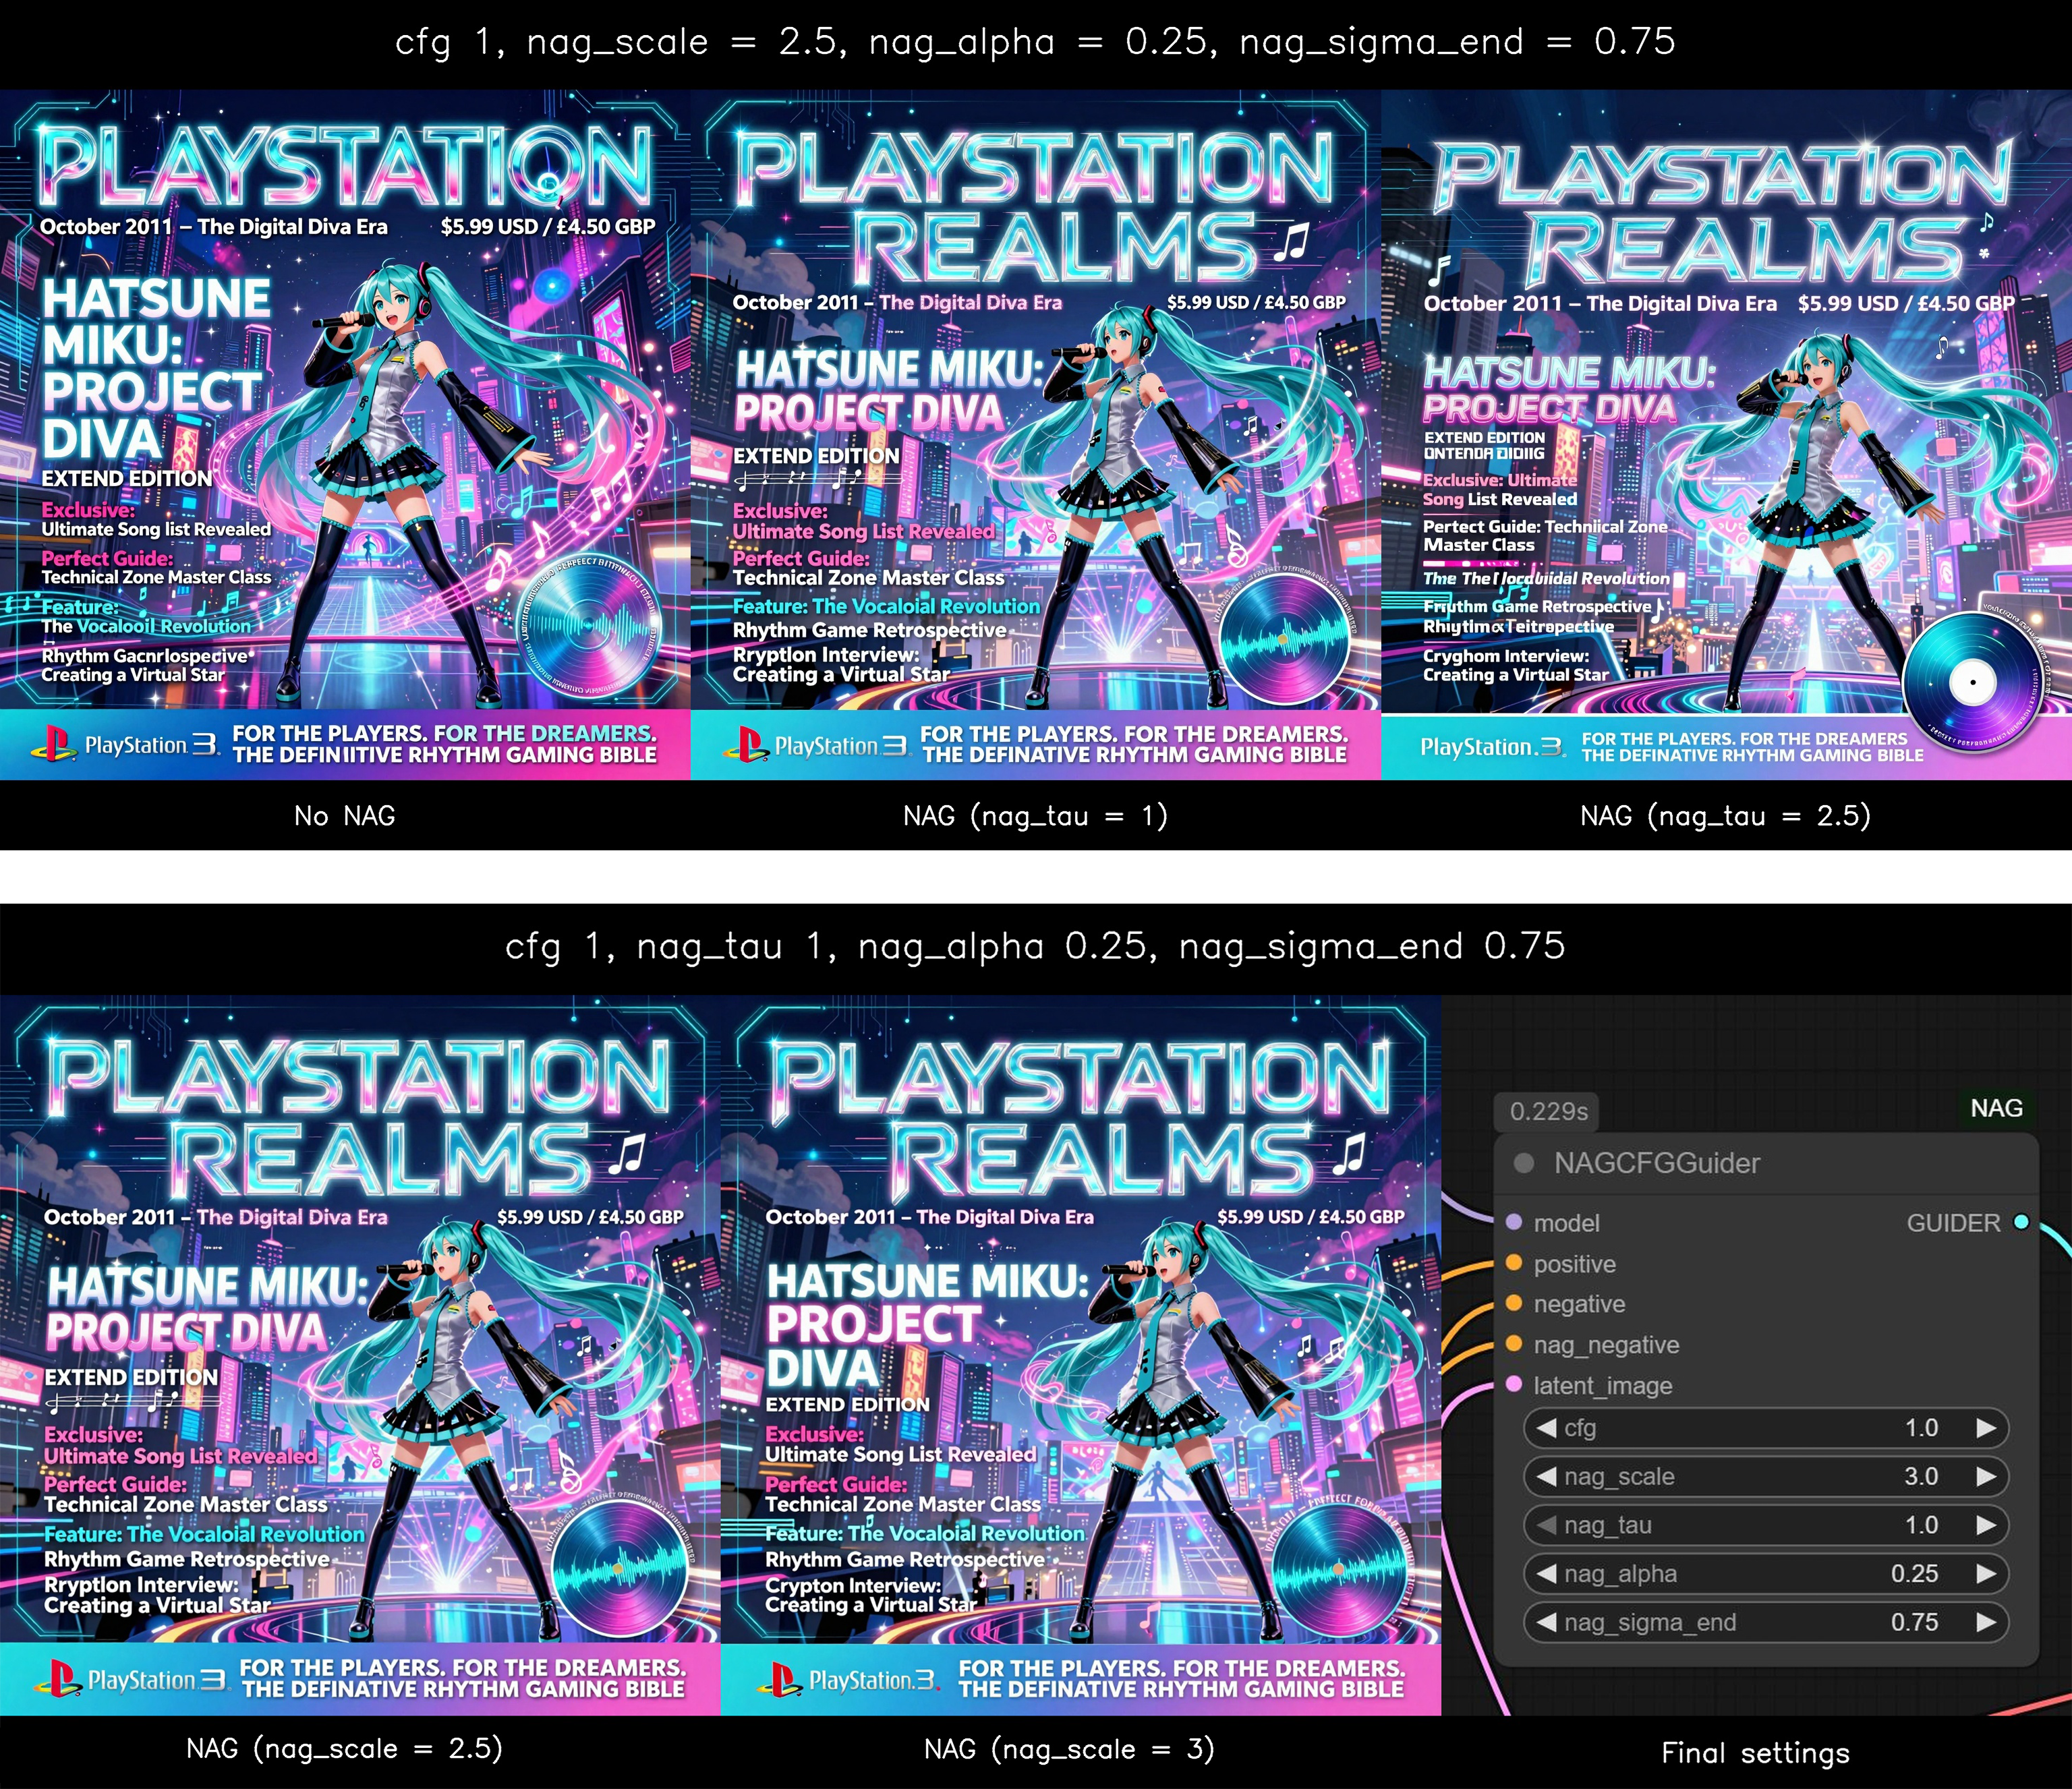Image resolution: width=2072 pixels, height=1789 pixels.
Task: Increase nag_sigma_end with the right arrow
Action: coord(1986,1622)
